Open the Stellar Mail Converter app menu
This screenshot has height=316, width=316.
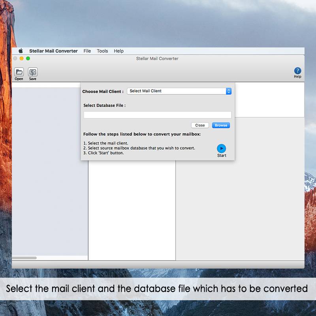tap(53, 51)
